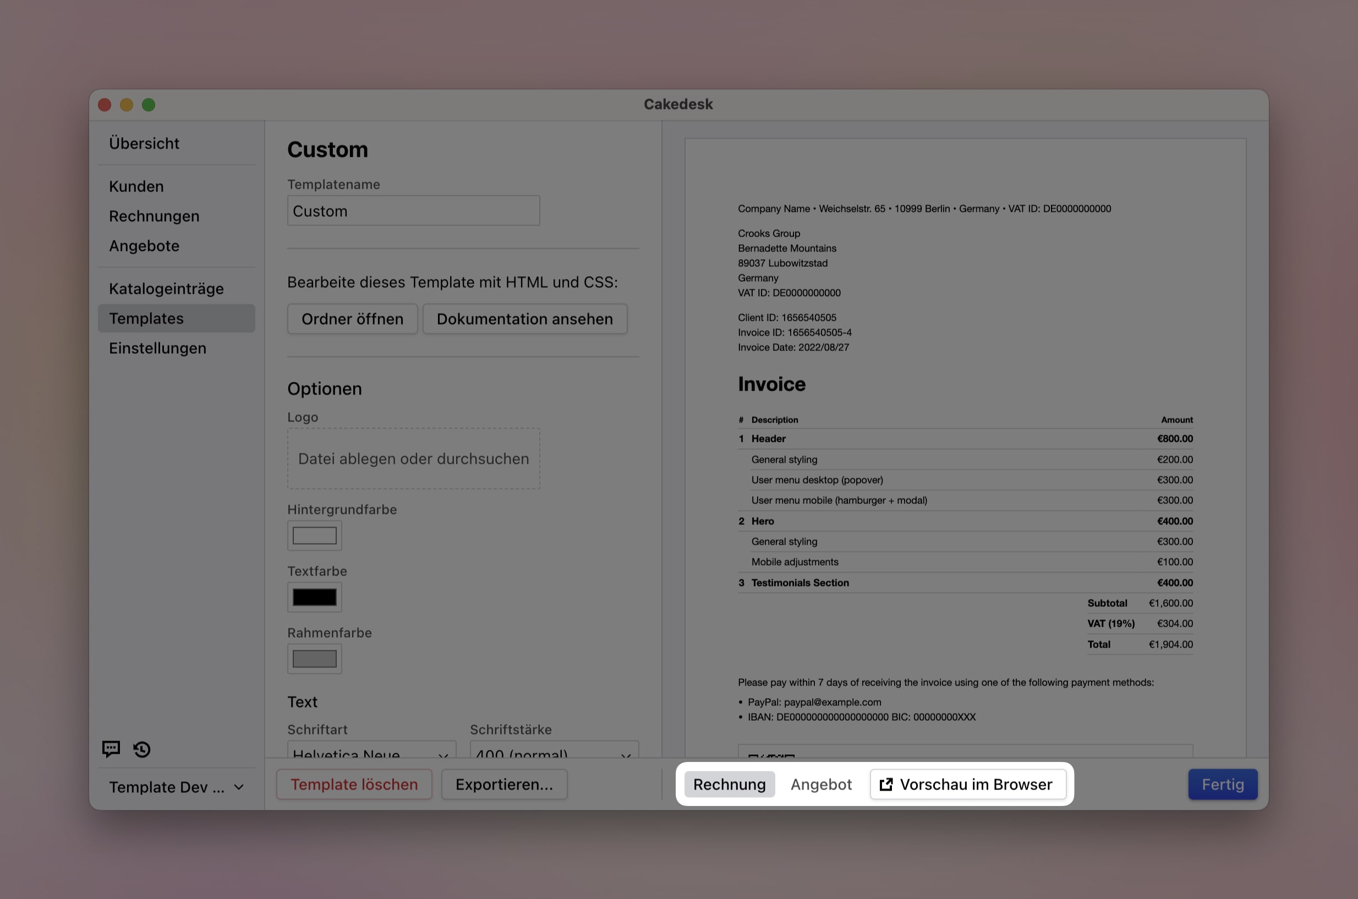Viewport: 1358px width, 899px height.
Task: Click Template löschen
Action: pos(354,784)
